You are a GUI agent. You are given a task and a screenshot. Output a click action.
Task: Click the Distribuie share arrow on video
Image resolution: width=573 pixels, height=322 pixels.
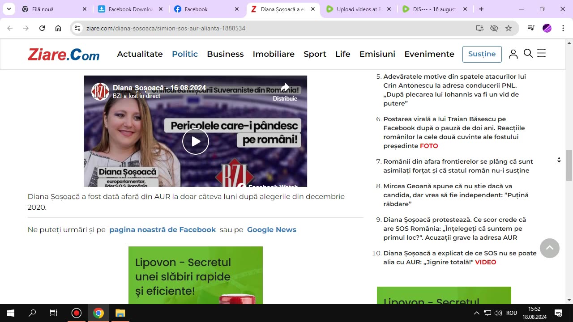(x=285, y=88)
